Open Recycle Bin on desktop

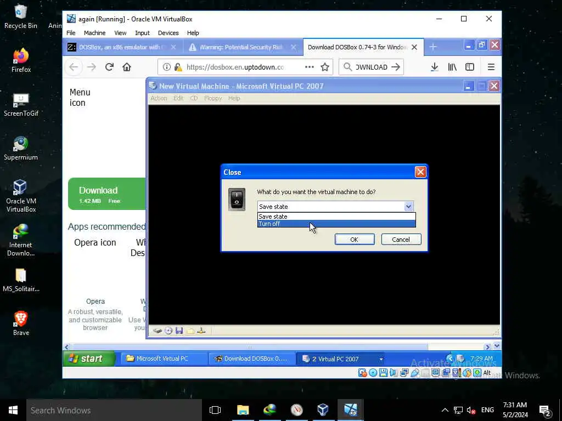tap(21, 17)
